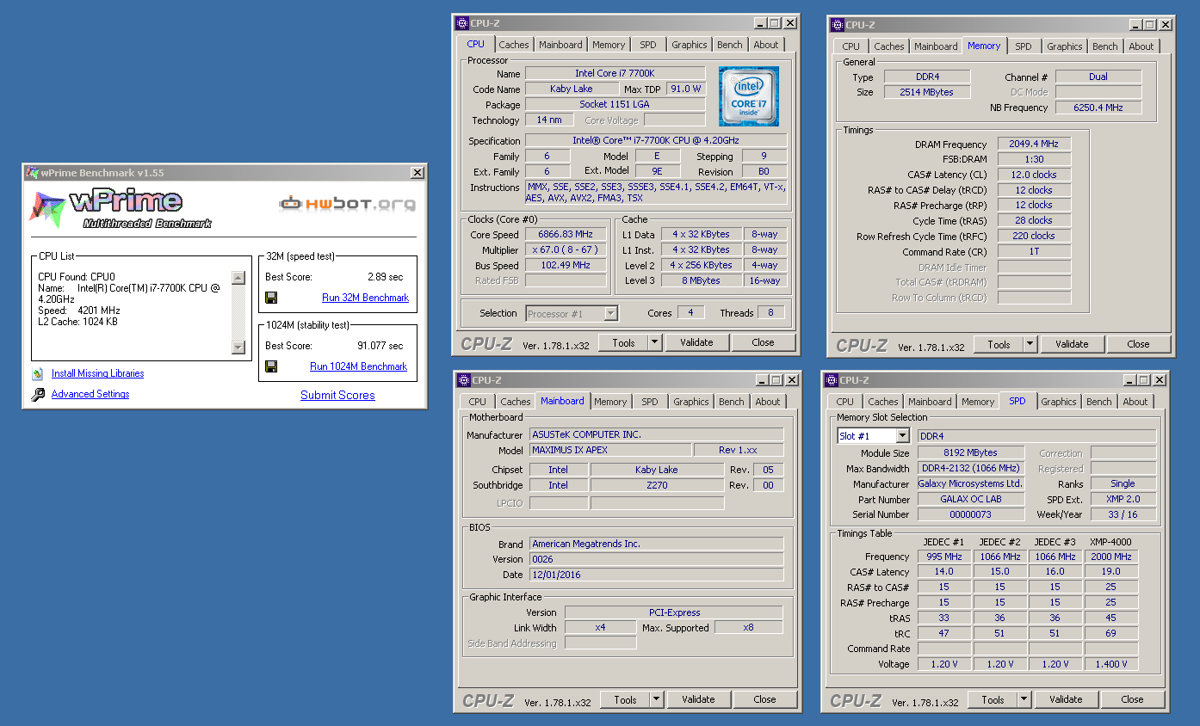Click motherboard model MAXIMUS IX APEX
Image resolution: width=1200 pixels, height=726 pixels.
click(610, 450)
